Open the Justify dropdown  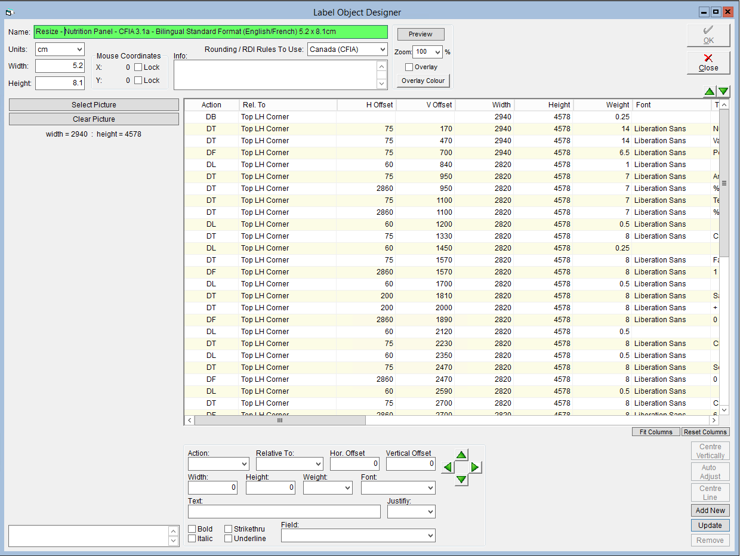click(x=411, y=512)
